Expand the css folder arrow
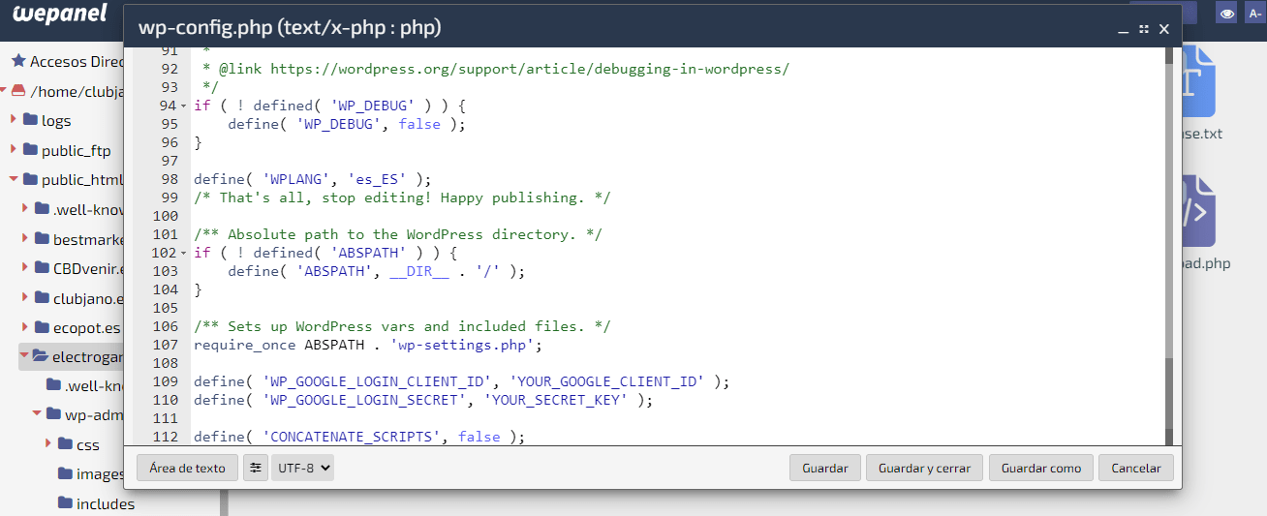 [49, 444]
